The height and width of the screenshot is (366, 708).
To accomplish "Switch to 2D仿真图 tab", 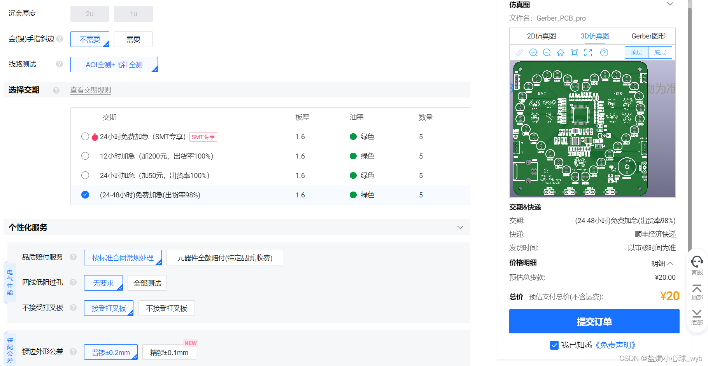I will point(541,36).
